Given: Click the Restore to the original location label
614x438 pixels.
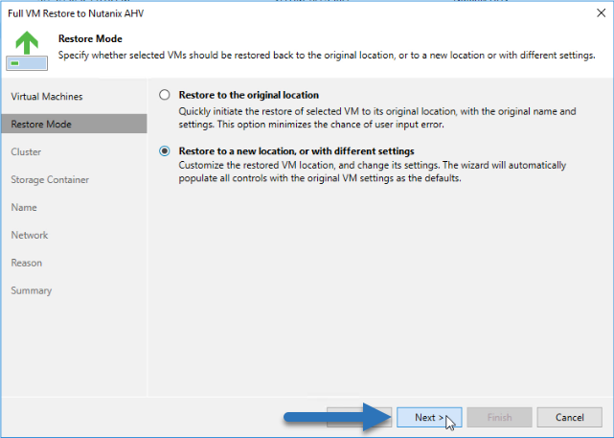Looking at the screenshot, I should tap(249, 95).
